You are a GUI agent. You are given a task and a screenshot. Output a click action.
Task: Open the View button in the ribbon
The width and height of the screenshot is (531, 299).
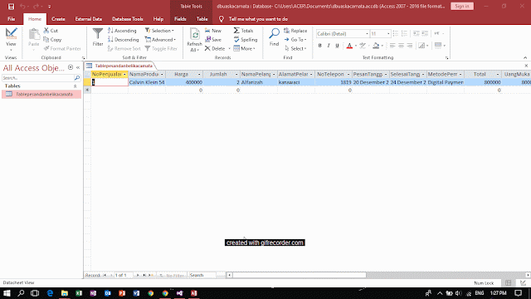11,40
